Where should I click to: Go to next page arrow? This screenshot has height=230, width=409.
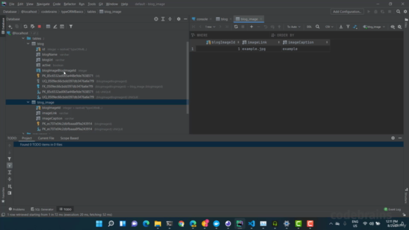(x=220, y=27)
